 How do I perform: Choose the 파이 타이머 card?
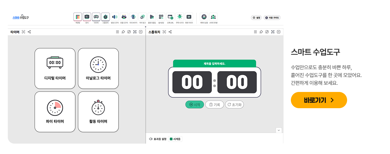(55, 112)
